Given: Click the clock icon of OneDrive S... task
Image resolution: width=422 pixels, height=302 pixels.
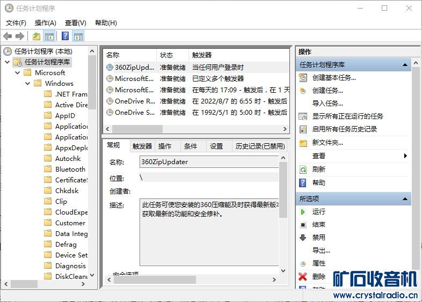Looking at the screenshot, I should pyautogui.click(x=110, y=112).
